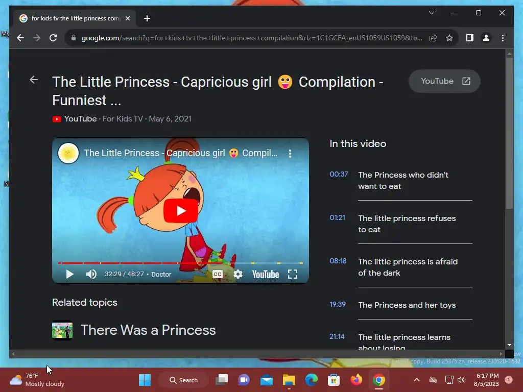Click the YouTube logo in the player bar
The width and height of the screenshot is (523, 392).
point(266,274)
